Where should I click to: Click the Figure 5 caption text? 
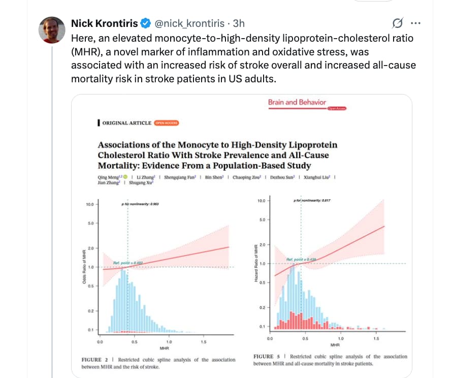(330, 360)
